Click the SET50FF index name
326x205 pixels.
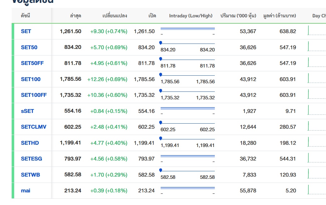point(32,63)
